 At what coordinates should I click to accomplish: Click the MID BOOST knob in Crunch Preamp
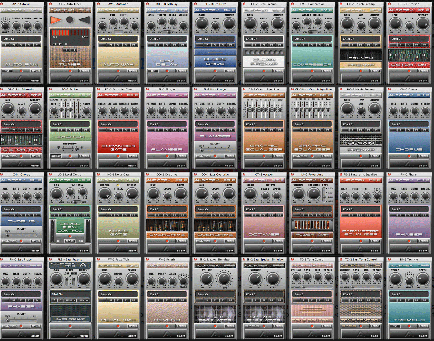361,26
